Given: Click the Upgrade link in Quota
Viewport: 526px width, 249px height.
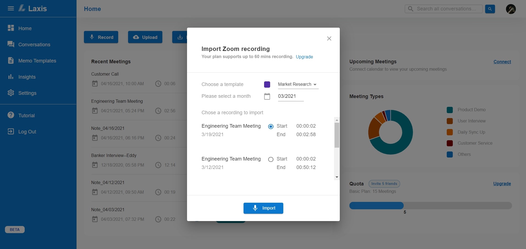Looking at the screenshot, I should click(x=502, y=184).
